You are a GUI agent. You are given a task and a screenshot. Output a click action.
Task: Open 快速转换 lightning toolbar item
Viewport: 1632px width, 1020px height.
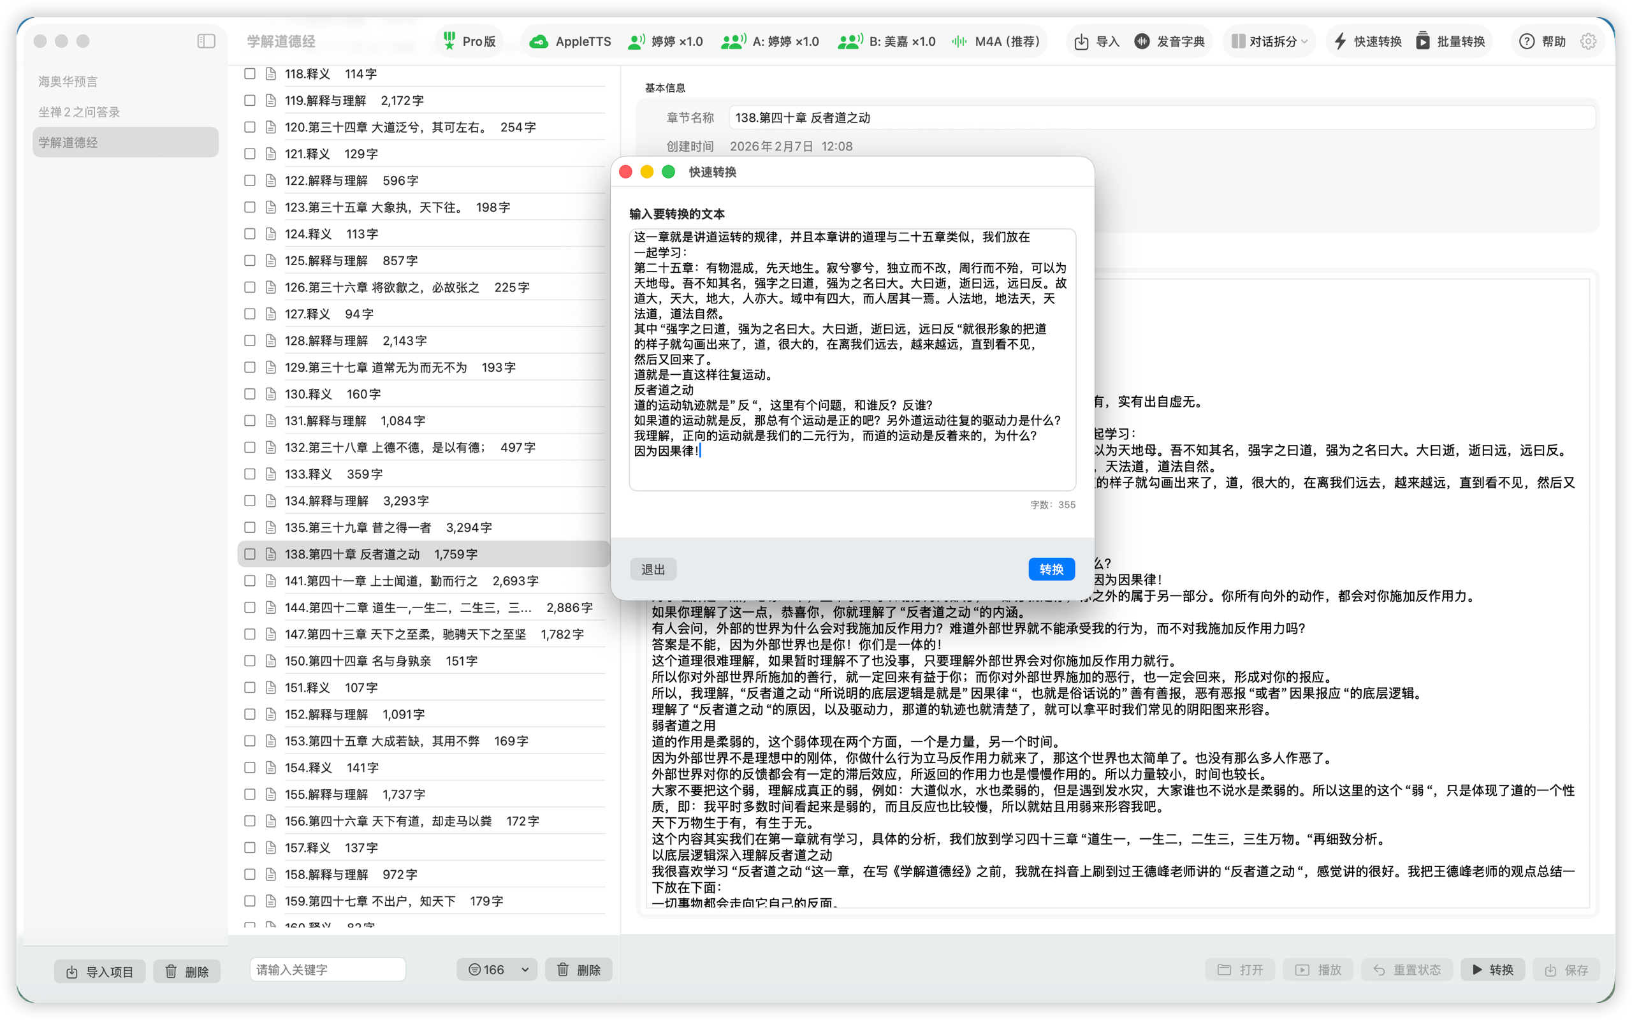tap(1368, 41)
